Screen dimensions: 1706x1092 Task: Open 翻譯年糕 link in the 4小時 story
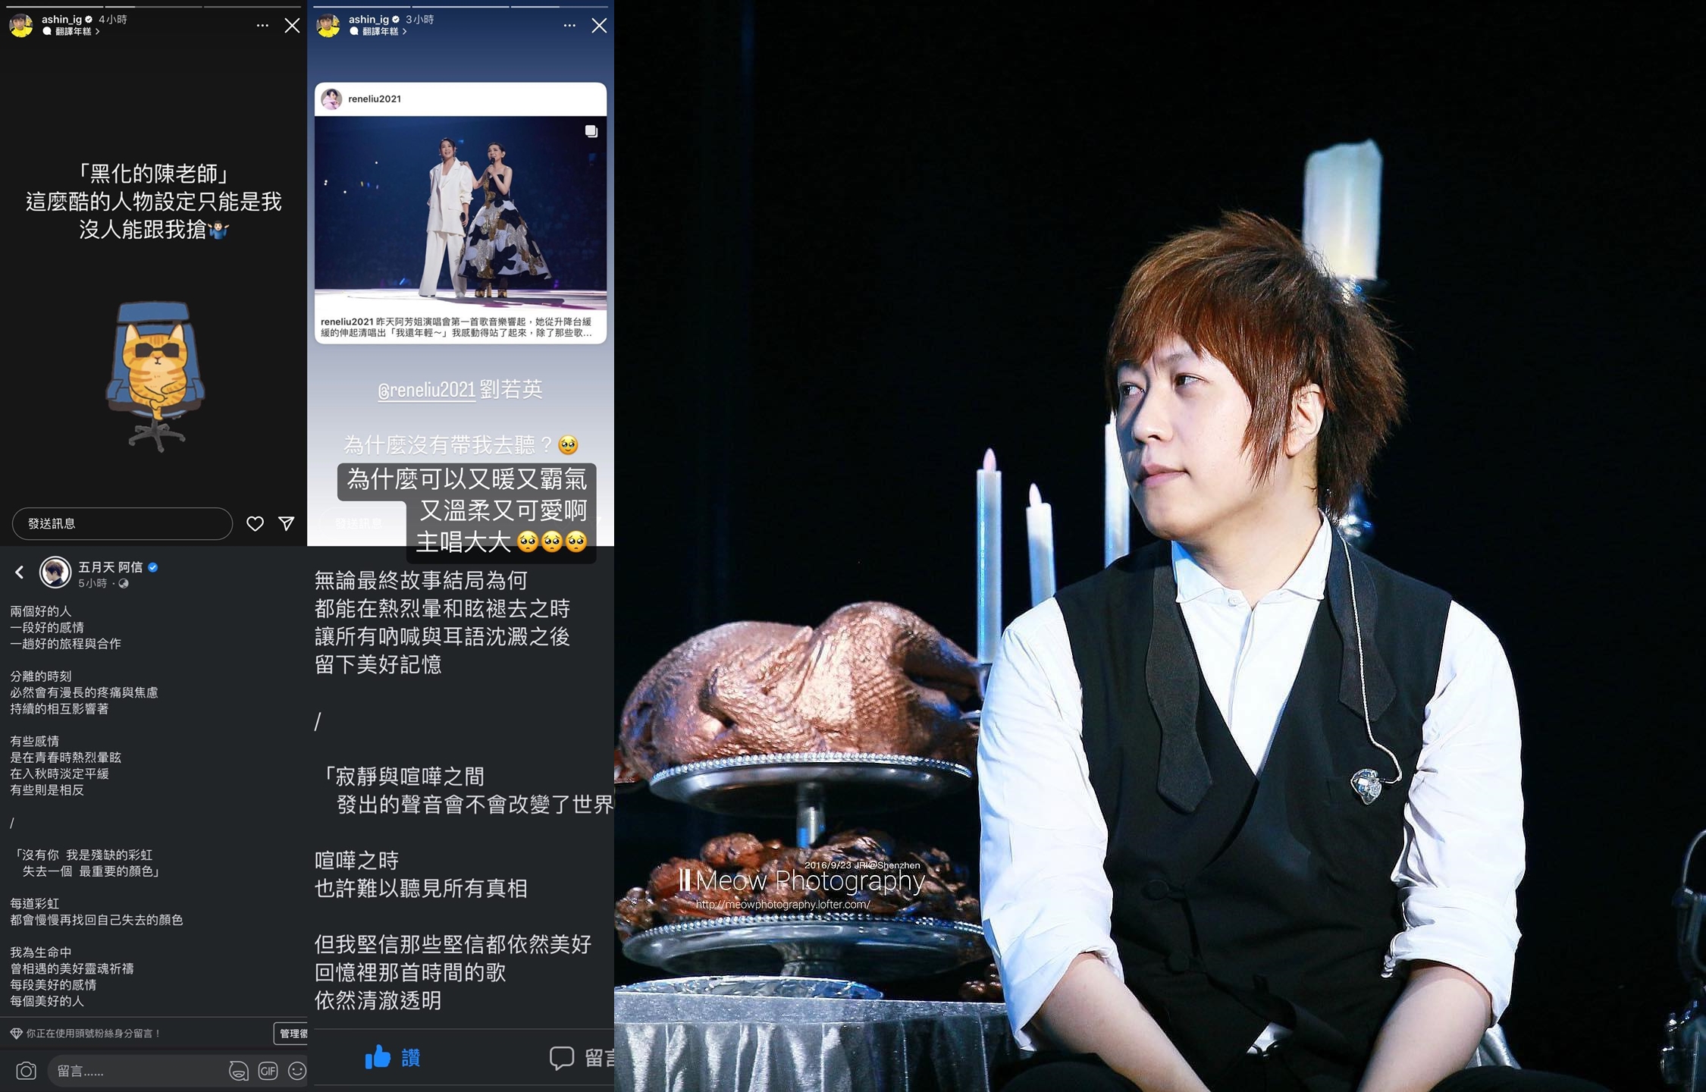tap(71, 32)
